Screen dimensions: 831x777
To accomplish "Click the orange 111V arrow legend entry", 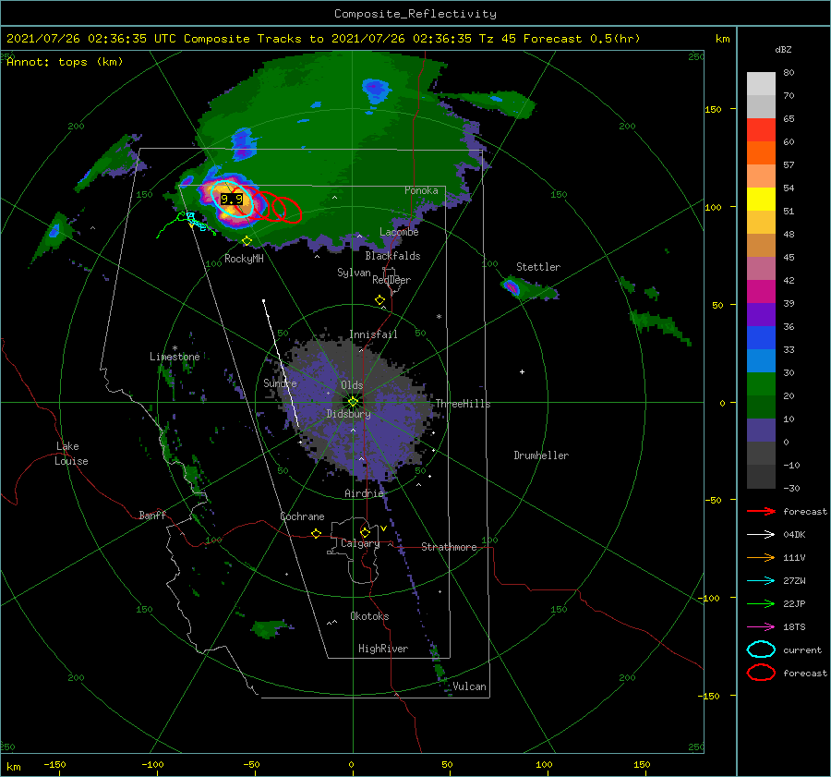I will pyautogui.click(x=761, y=557).
